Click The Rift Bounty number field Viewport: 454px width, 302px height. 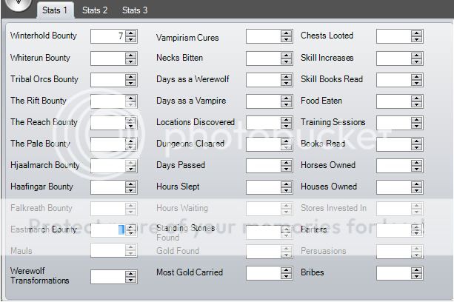point(107,101)
